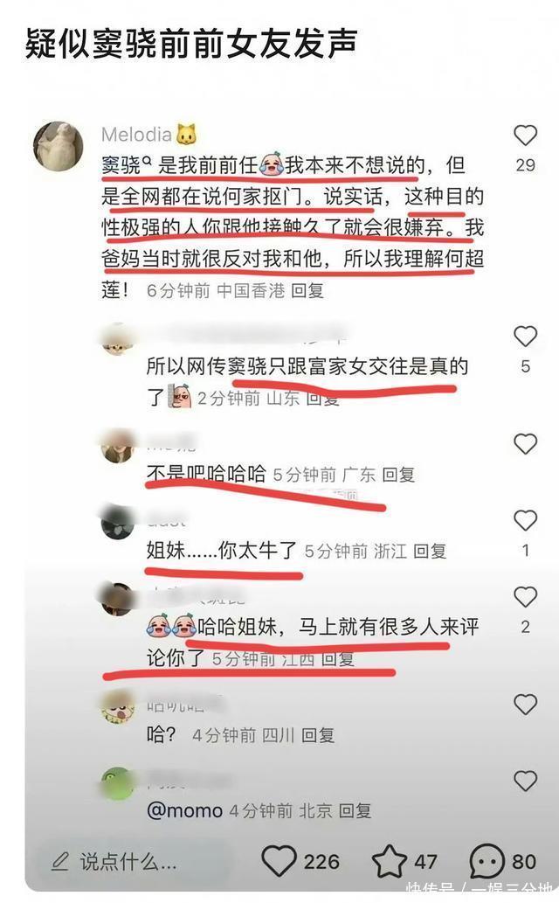559x903 pixels.
Task: Open the Sichuan commenter's avatar
Action: [117, 706]
